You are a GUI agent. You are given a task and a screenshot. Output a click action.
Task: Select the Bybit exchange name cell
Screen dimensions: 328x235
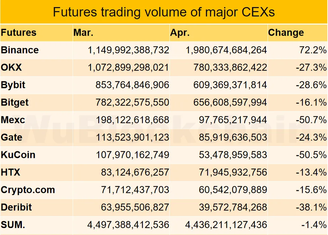coord(13,85)
